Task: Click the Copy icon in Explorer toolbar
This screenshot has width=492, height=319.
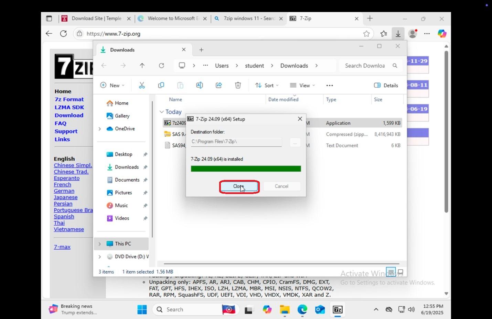Action: (x=161, y=86)
